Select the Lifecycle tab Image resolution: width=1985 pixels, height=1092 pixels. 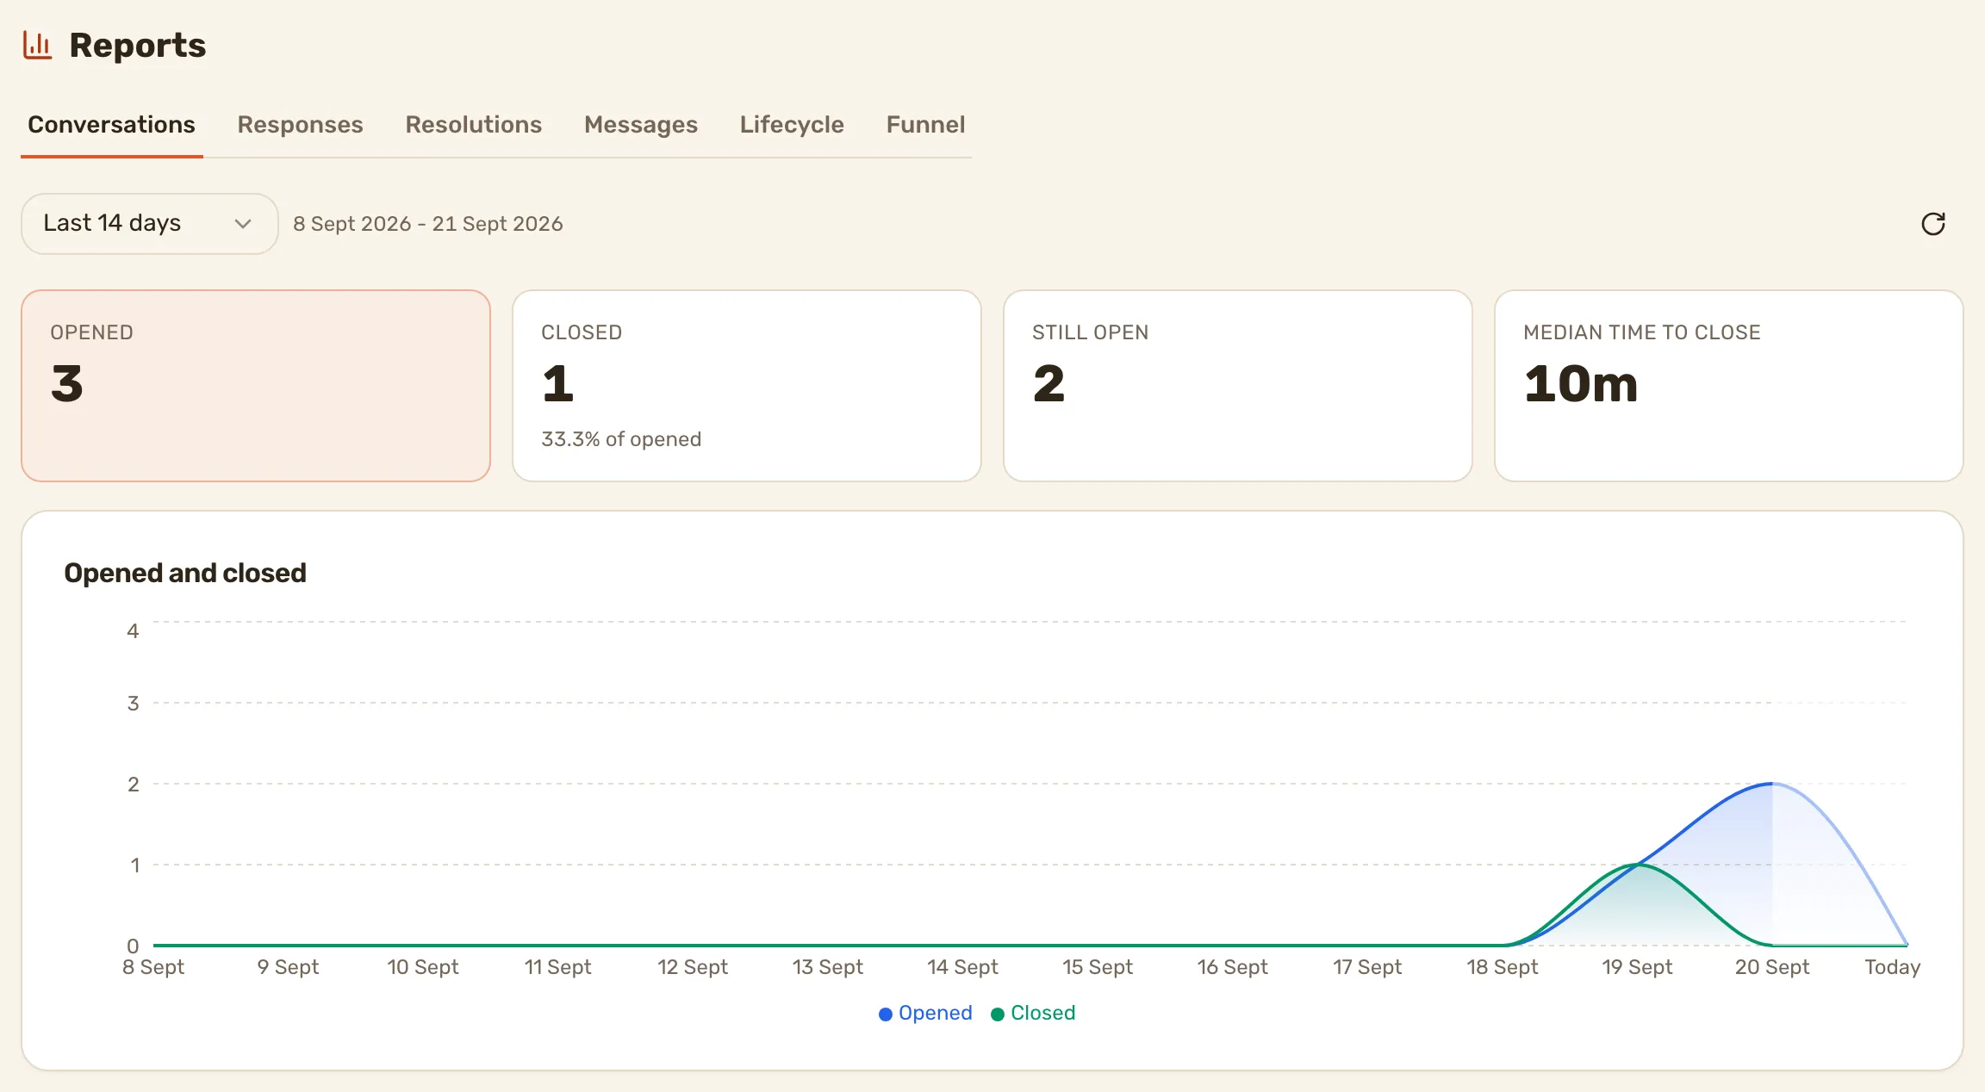pyautogui.click(x=792, y=125)
